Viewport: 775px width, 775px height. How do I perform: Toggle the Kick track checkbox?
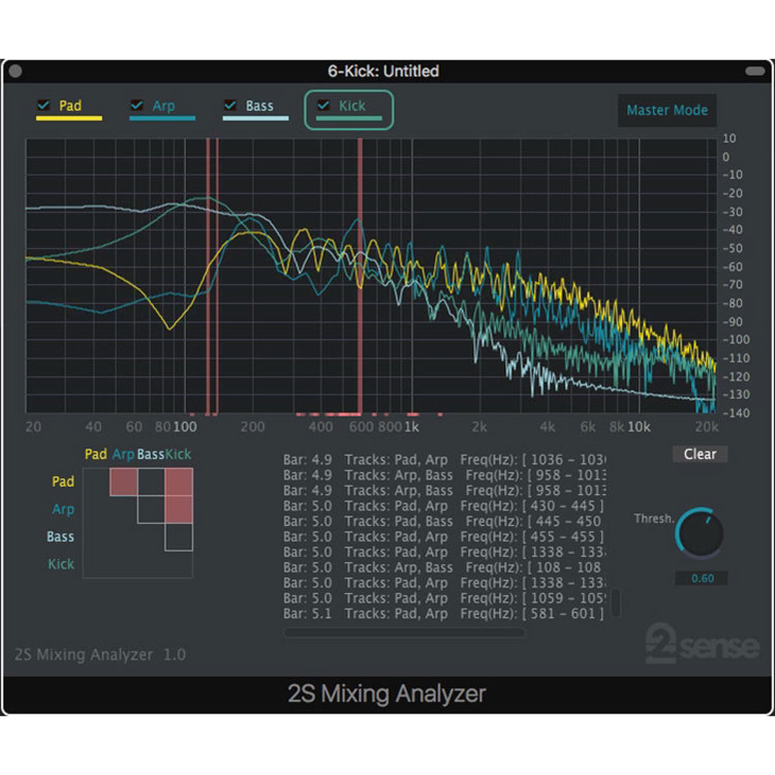pyautogui.click(x=324, y=105)
